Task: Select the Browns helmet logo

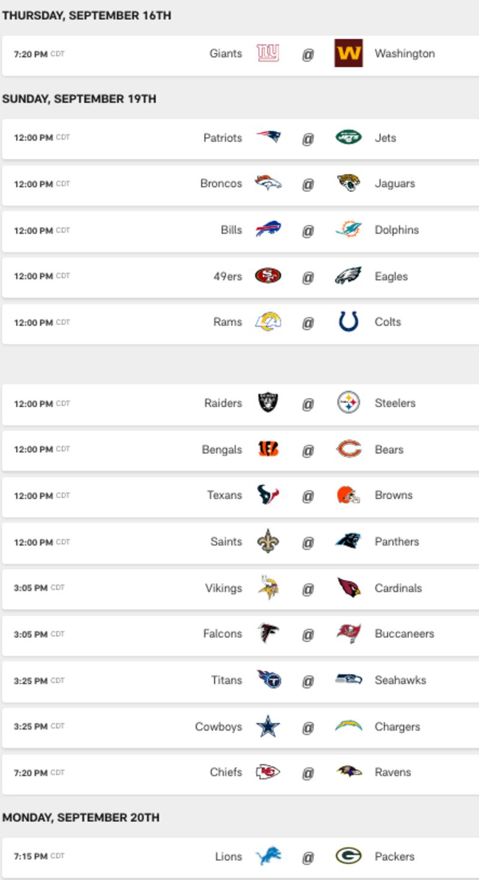Action: [x=348, y=495]
